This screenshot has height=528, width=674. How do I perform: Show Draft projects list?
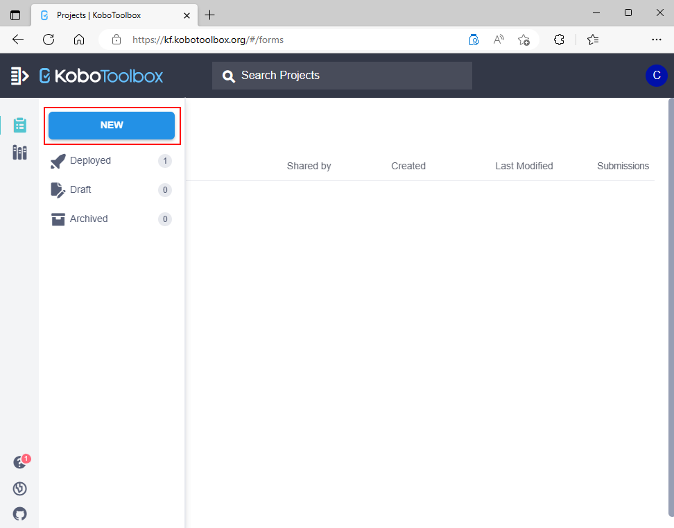pyautogui.click(x=80, y=190)
